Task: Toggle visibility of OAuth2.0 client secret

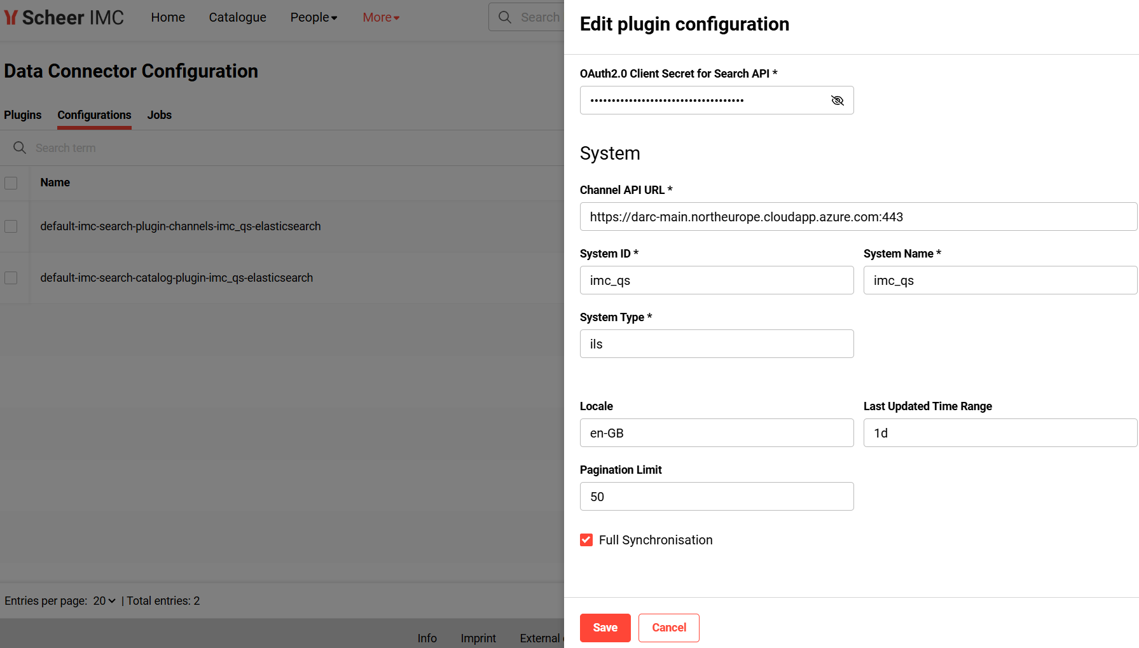Action: (x=837, y=100)
